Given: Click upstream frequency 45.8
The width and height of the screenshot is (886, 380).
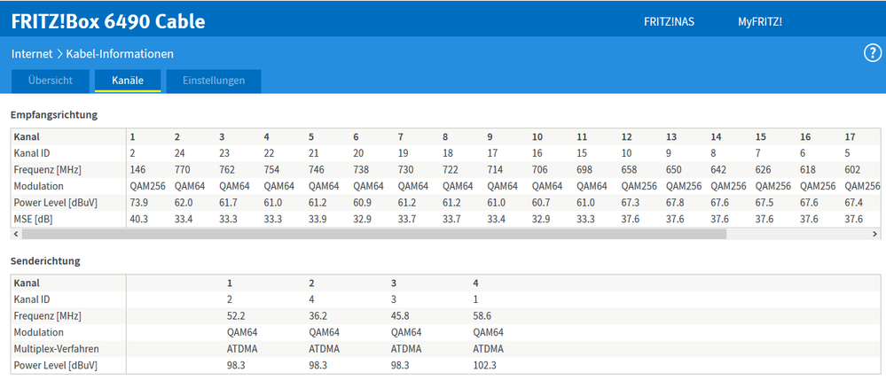Looking at the screenshot, I should click(400, 315).
